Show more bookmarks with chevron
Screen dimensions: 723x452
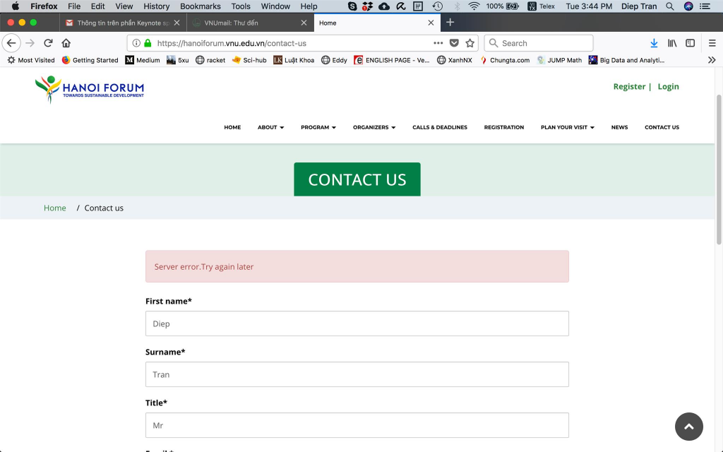(x=712, y=60)
